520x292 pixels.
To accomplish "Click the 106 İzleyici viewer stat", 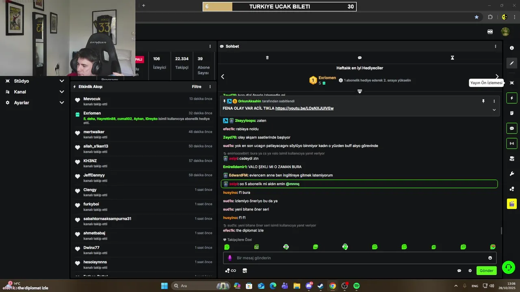I will tap(159, 63).
